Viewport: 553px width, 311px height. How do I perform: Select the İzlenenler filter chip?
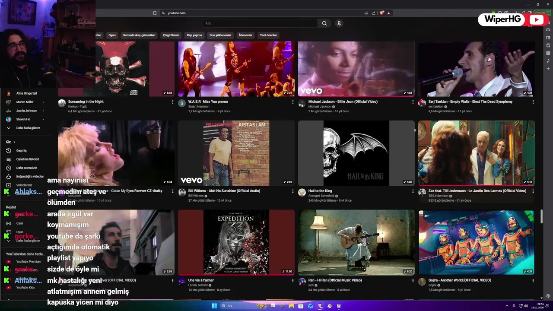click(x=245, y=35)
